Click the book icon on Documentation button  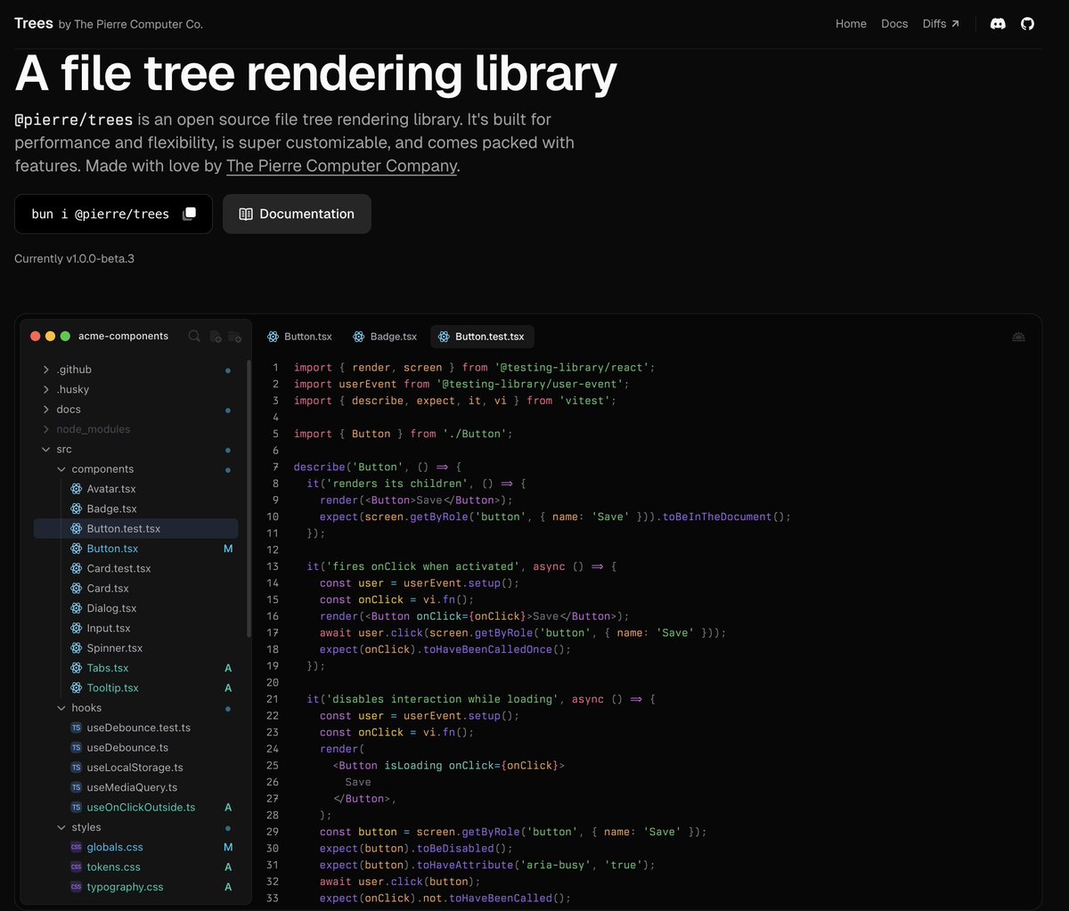[x=246, y=214]
